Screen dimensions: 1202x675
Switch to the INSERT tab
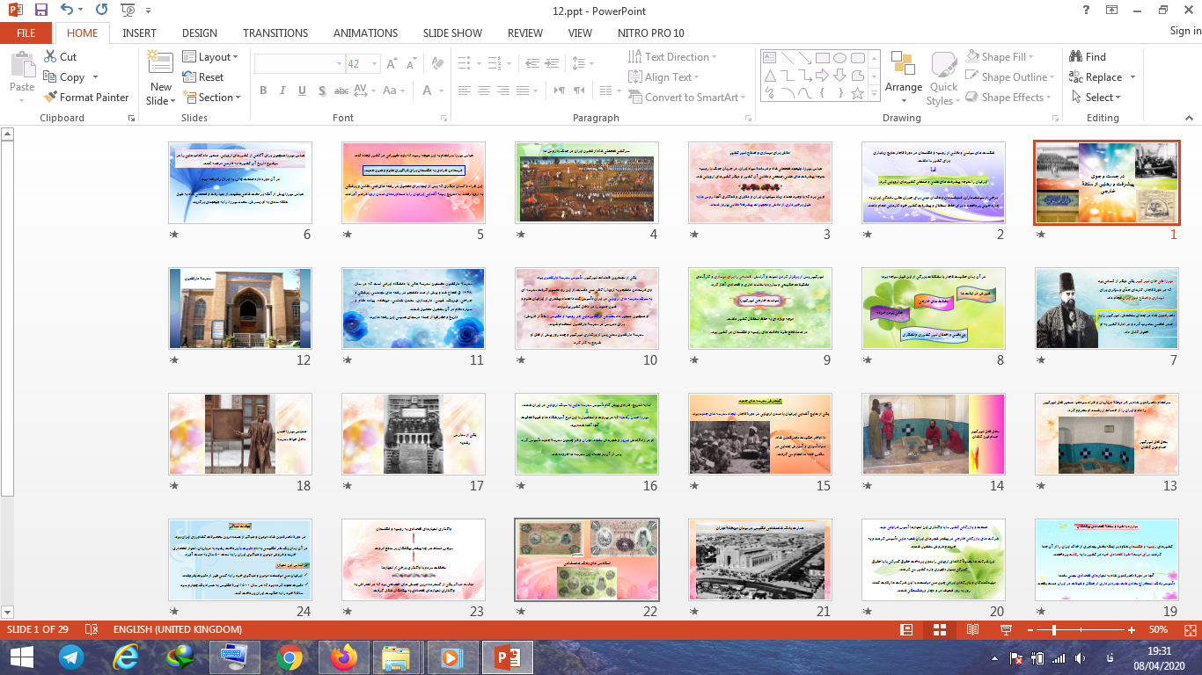139,33
